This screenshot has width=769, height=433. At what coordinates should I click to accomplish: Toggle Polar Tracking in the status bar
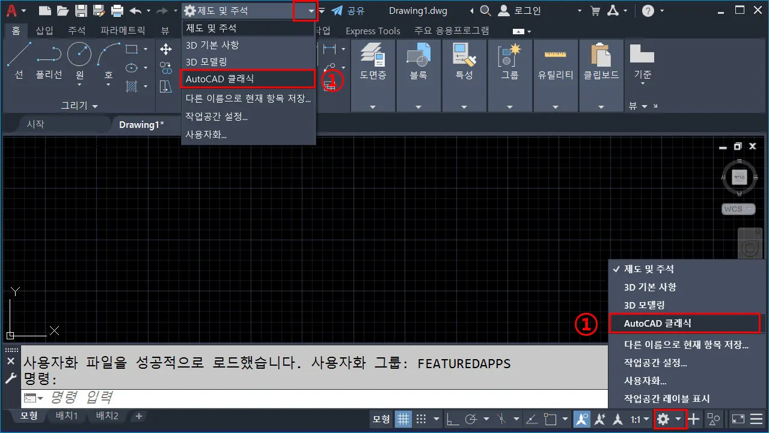click(x=472, y=419)
